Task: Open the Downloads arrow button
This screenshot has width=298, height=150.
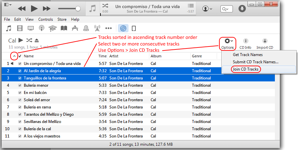Action: click(x=242, y=9)
